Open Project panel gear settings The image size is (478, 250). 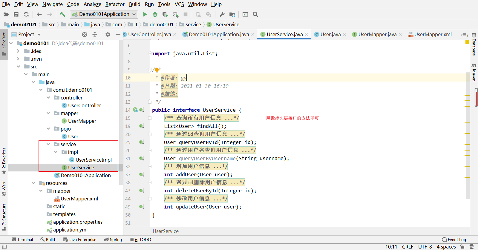pos(108,34)
